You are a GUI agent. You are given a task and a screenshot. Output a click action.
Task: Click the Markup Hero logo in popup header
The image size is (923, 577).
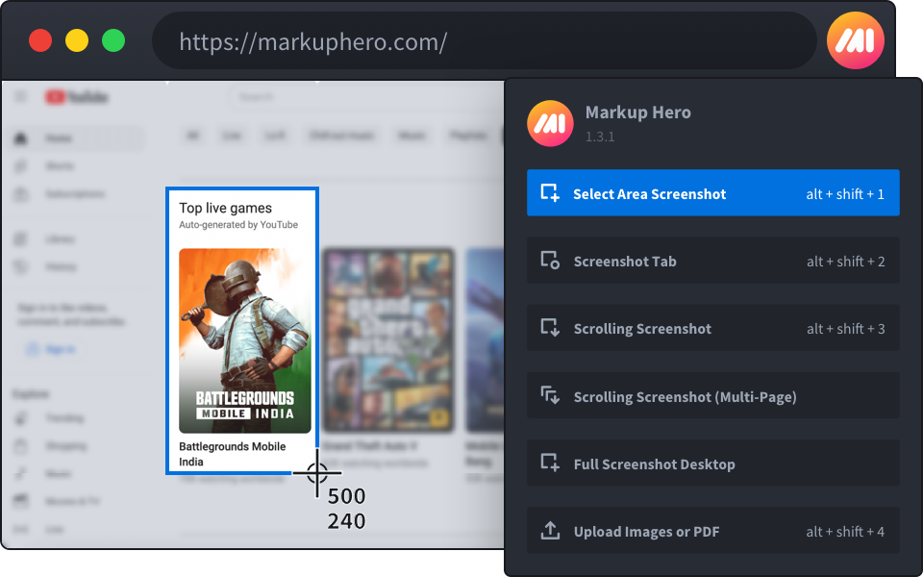pyautogui.click(x=550, y=123)
